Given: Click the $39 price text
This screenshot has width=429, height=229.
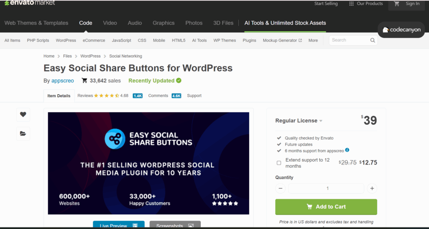Looking at the screenshot, I should point(369,121).
